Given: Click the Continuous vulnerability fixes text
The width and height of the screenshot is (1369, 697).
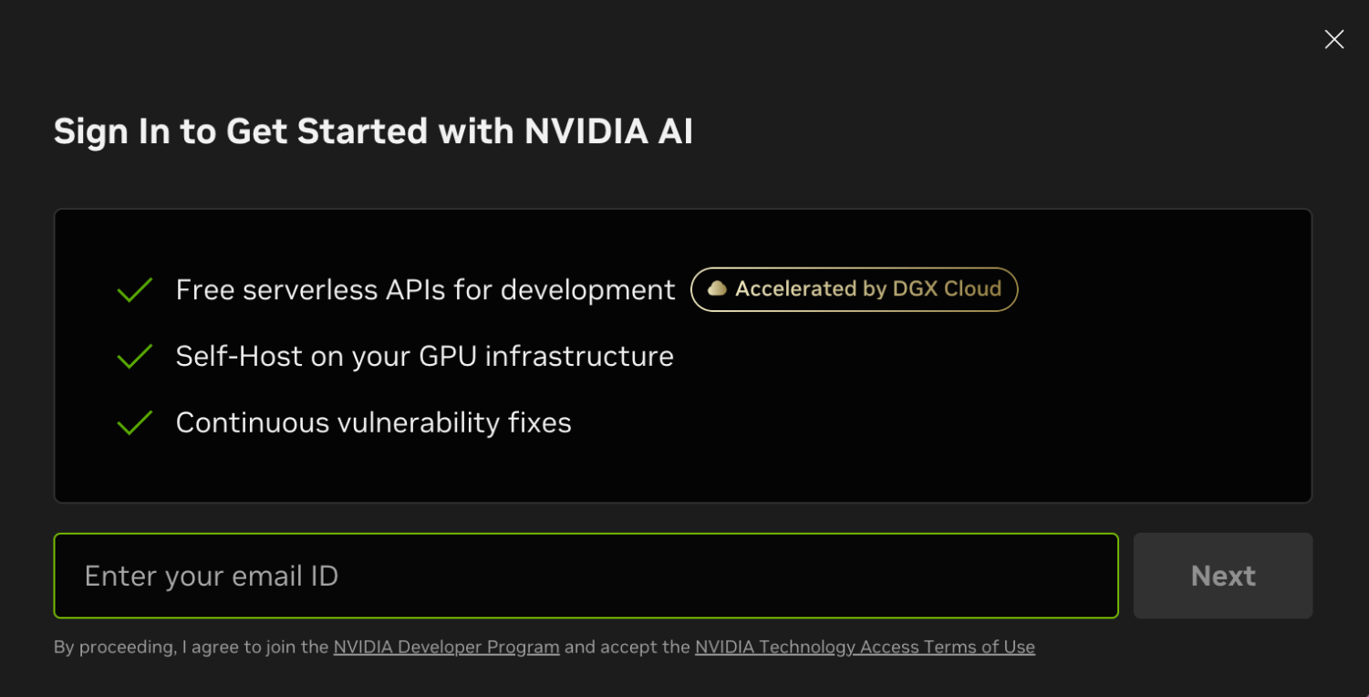Looking at the screenshot, I should [373, 423].
